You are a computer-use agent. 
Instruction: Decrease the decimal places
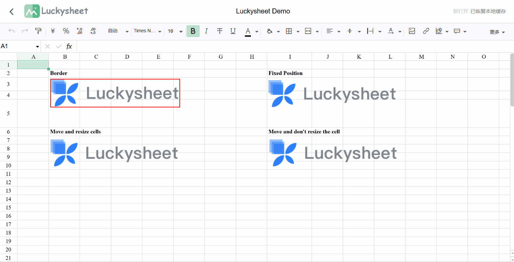click(x=80, y=31)
